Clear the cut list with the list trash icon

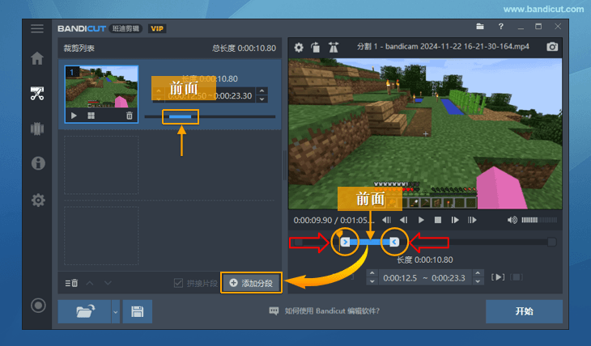[71, 283]
